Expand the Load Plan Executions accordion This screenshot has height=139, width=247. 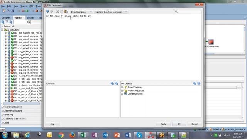13,111
